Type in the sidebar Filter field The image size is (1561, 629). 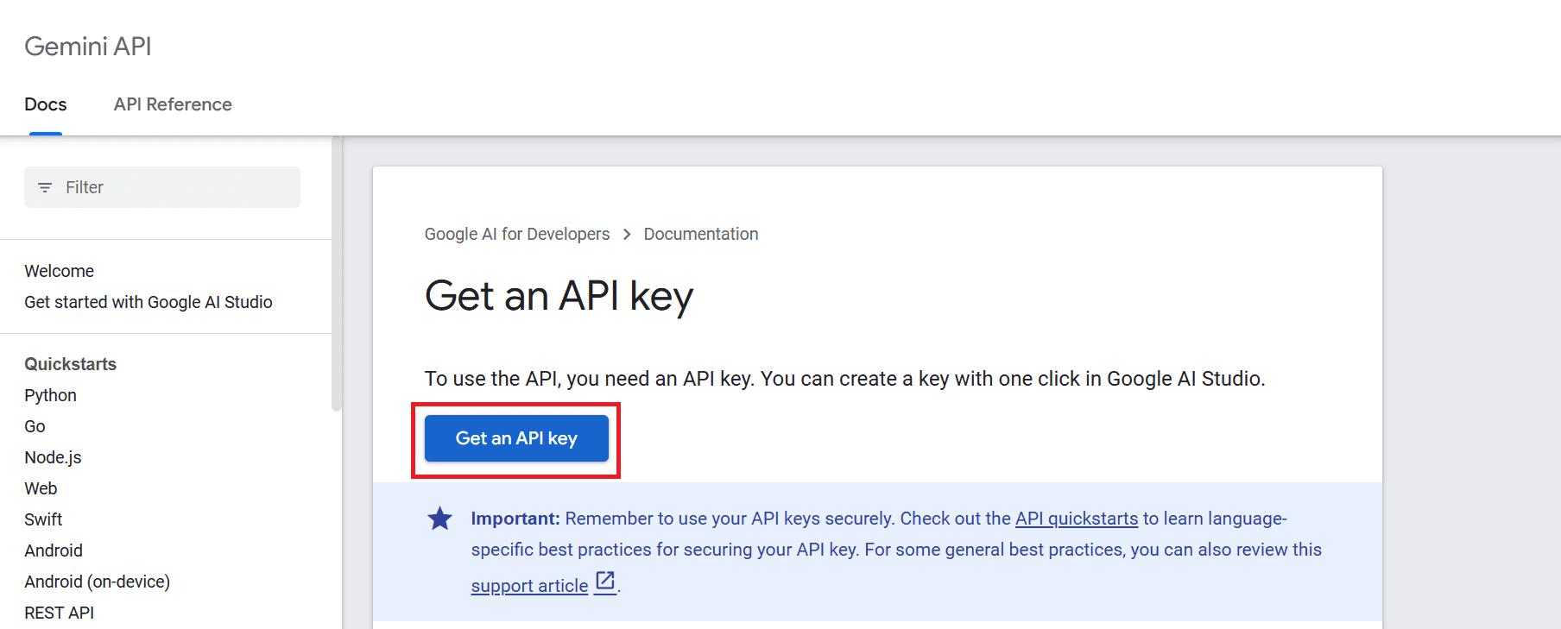pyautogui.click(x=173, y=187)
